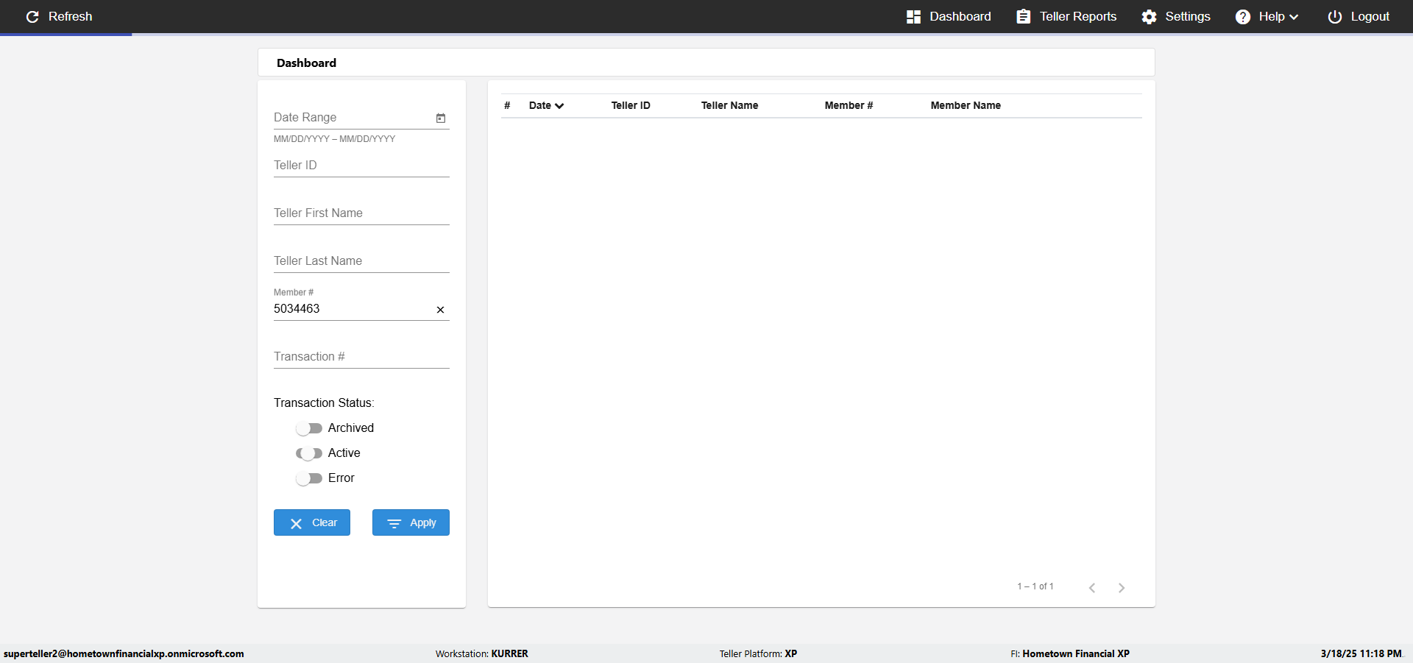Click the Help question mark icon
1413x663 pixels.
1243,16
